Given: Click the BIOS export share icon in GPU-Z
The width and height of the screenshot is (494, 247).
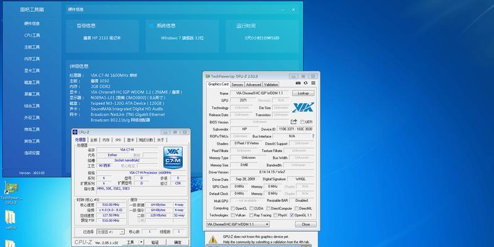Looking at the screenshot, I should [294, 122].
